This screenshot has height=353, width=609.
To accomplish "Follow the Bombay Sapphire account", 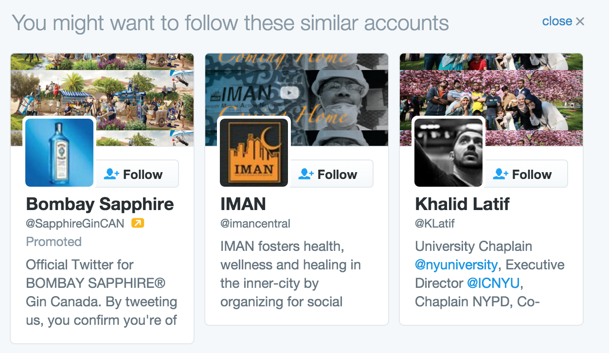I will pos(137,174).
